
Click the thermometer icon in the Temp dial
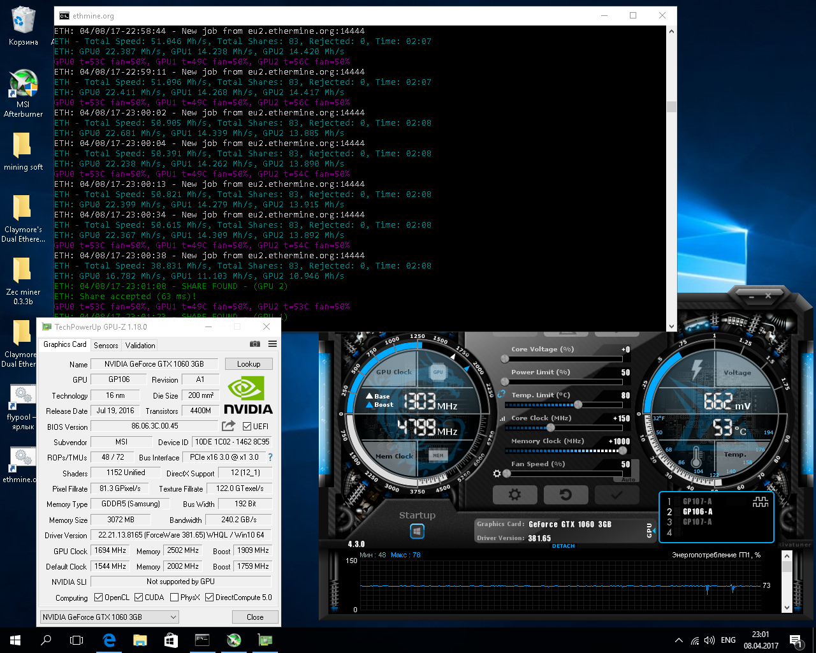696,457
